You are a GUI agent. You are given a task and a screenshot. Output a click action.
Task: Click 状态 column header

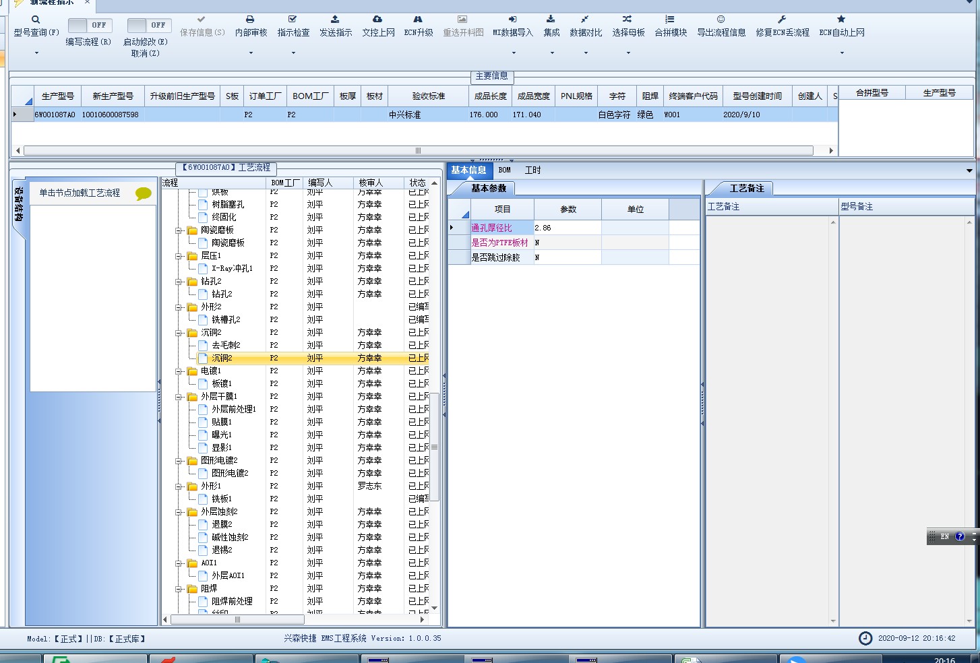click(x=417, y=183)
